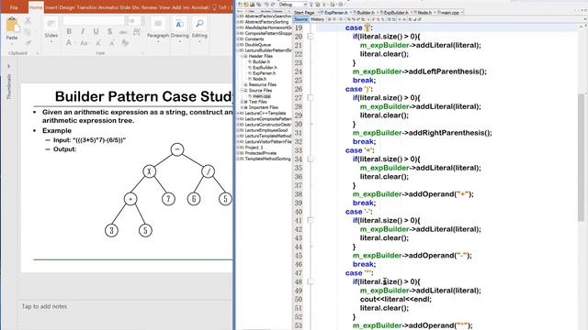The width and height of the screenshot is (588, 330).
Task: Expand the Constants project node
Action: coord(239,38)
